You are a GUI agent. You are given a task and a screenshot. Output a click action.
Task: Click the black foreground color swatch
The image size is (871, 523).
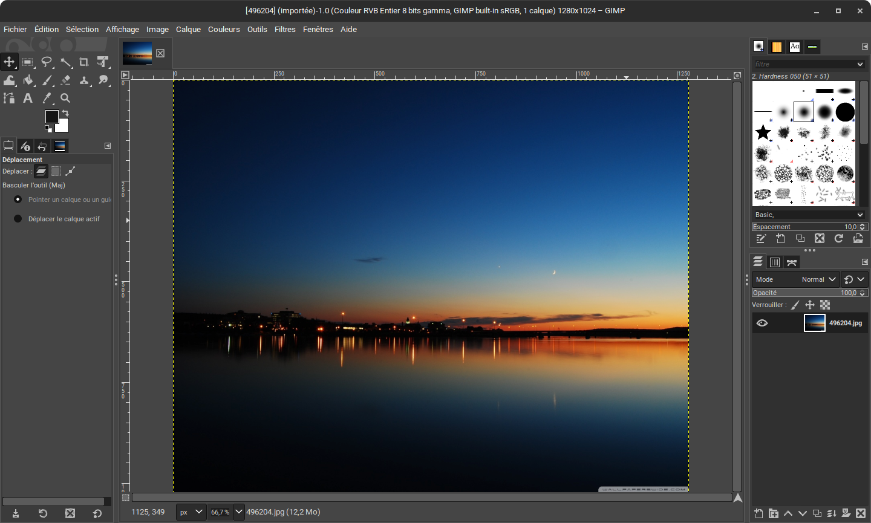51,117
